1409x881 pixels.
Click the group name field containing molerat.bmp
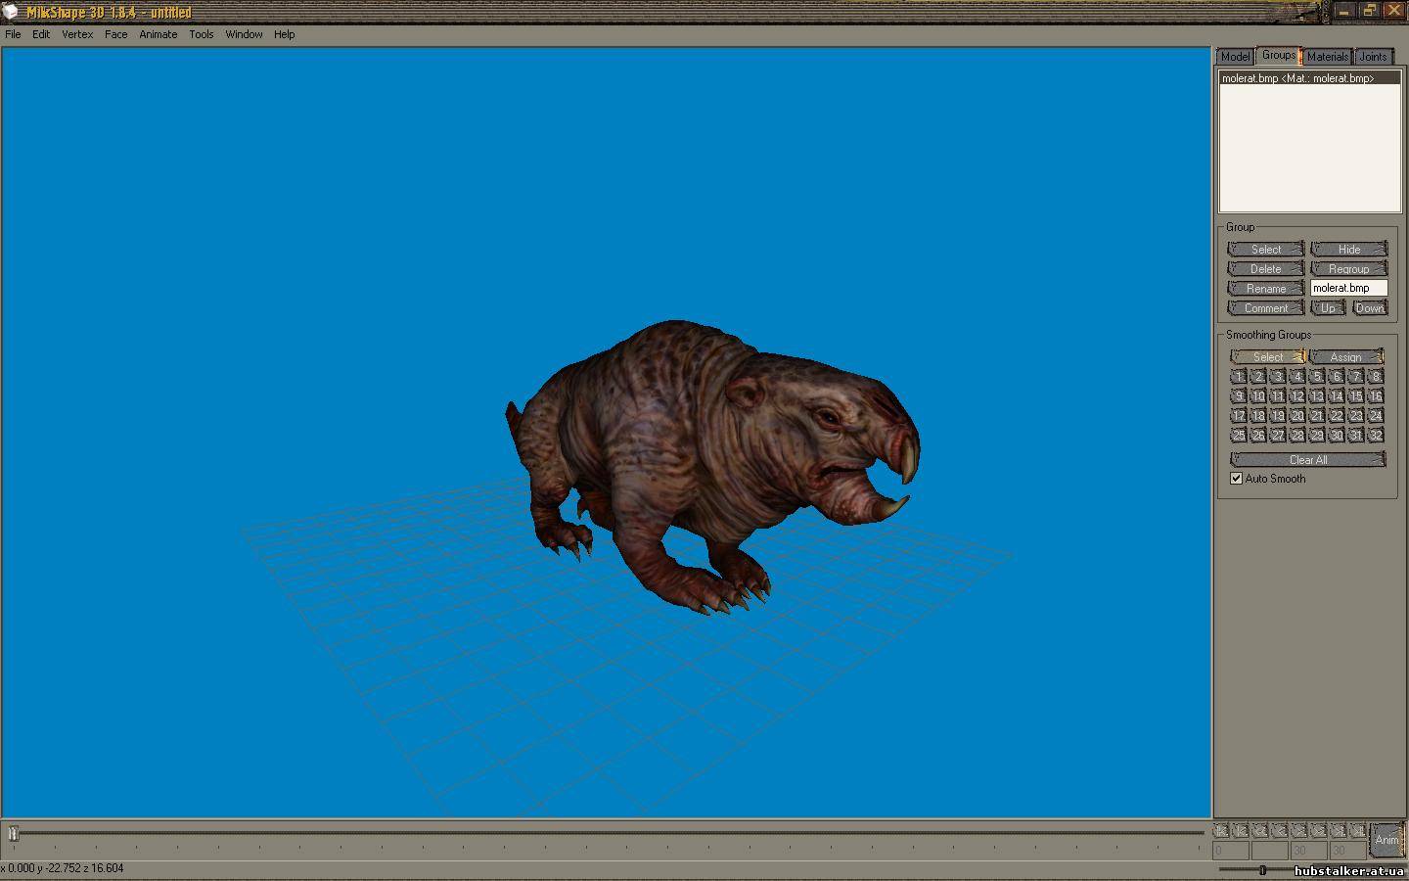tap(1349, 288)
